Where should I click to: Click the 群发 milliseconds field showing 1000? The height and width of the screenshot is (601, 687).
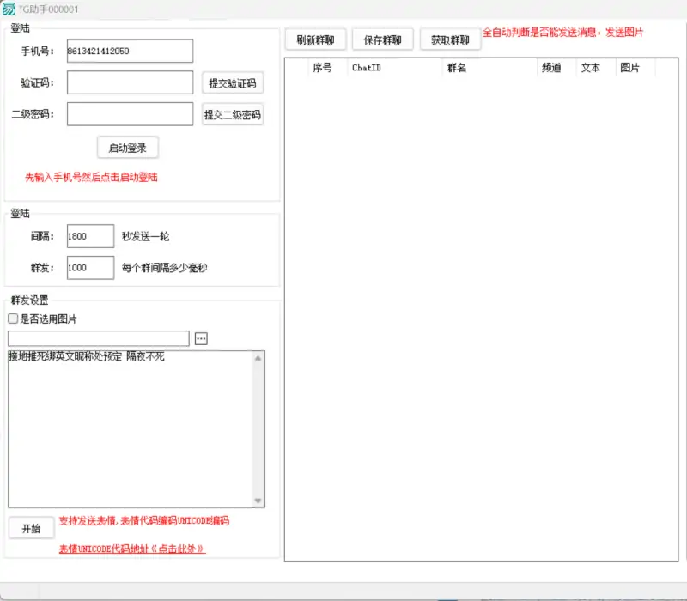(x=90, y=268)
